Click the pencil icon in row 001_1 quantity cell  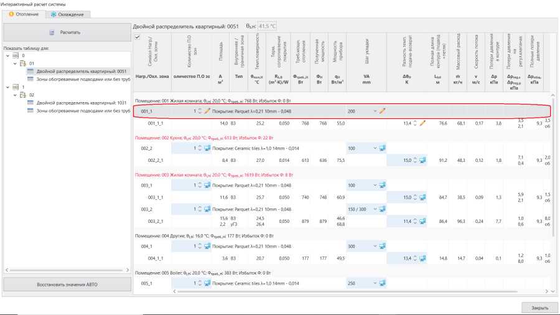207,111
